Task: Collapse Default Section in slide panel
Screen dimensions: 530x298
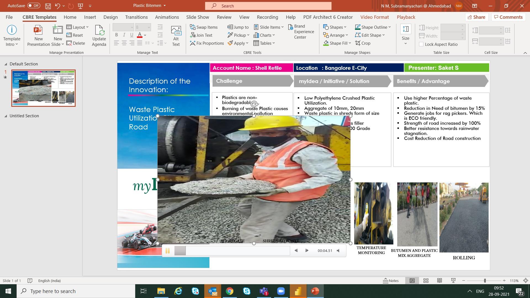Action: [x=6, y=64]
